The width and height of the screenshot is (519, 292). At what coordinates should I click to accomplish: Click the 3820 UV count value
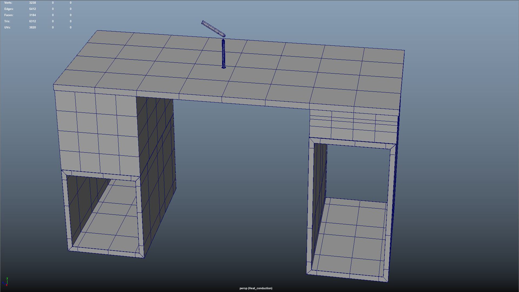[x=32, y=28]
